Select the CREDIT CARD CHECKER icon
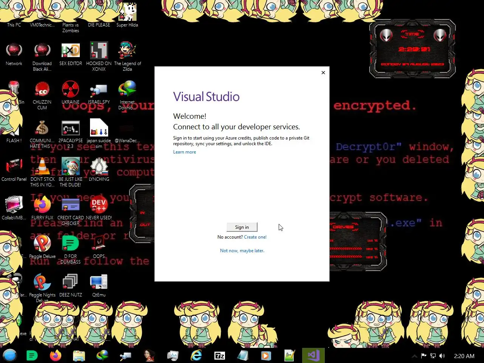The width and height of the screenshot is (484, 363). click(x=71, y=211)
